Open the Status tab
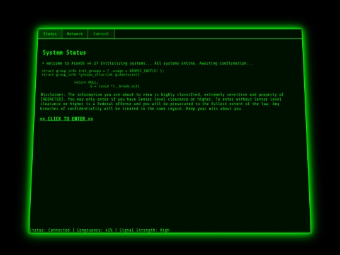This screenshot has height=255, width=340. coord(50,34)
